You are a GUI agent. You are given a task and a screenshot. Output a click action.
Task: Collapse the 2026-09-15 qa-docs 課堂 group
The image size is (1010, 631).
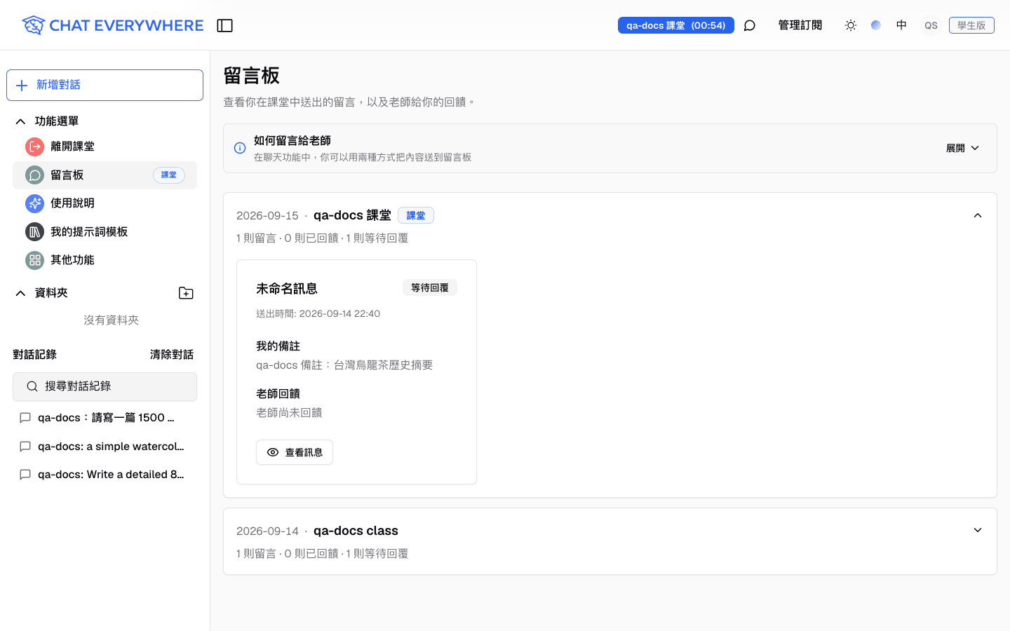[978, 215]
